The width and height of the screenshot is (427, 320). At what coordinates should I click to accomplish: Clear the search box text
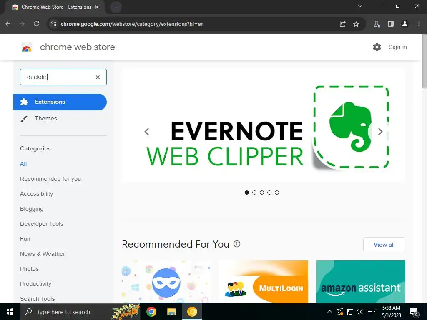pos(98,77)
